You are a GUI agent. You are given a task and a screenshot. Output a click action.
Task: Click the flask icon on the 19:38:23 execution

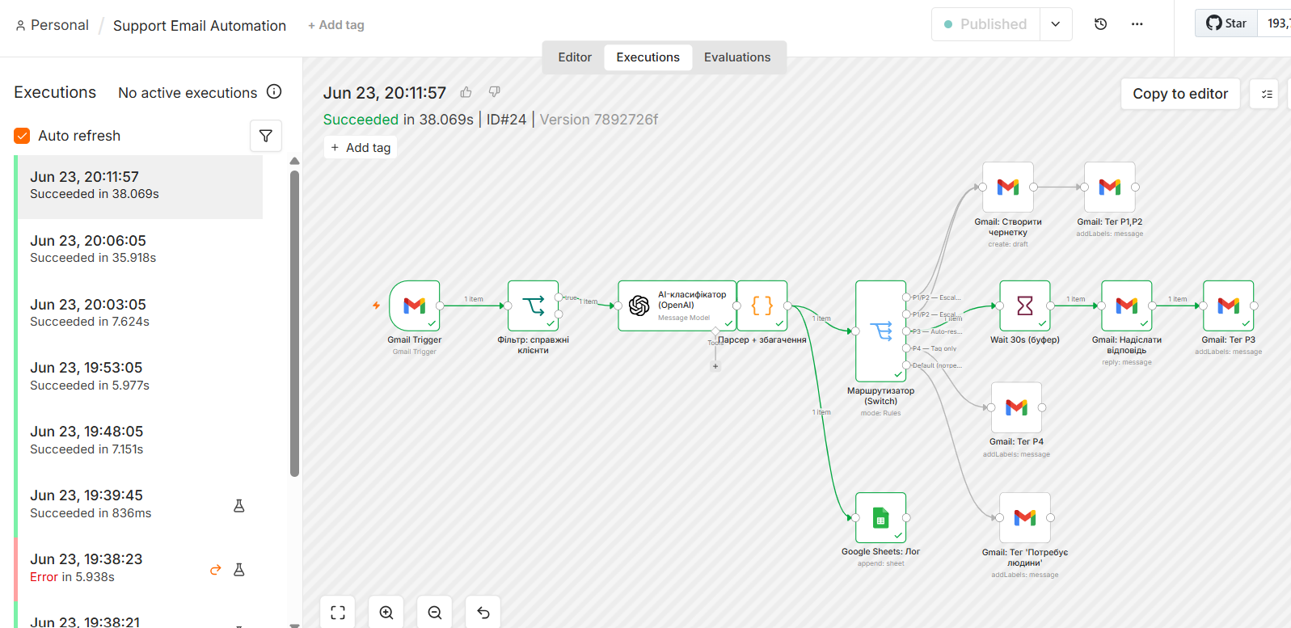pyautogui.click(x=239, y=570)
